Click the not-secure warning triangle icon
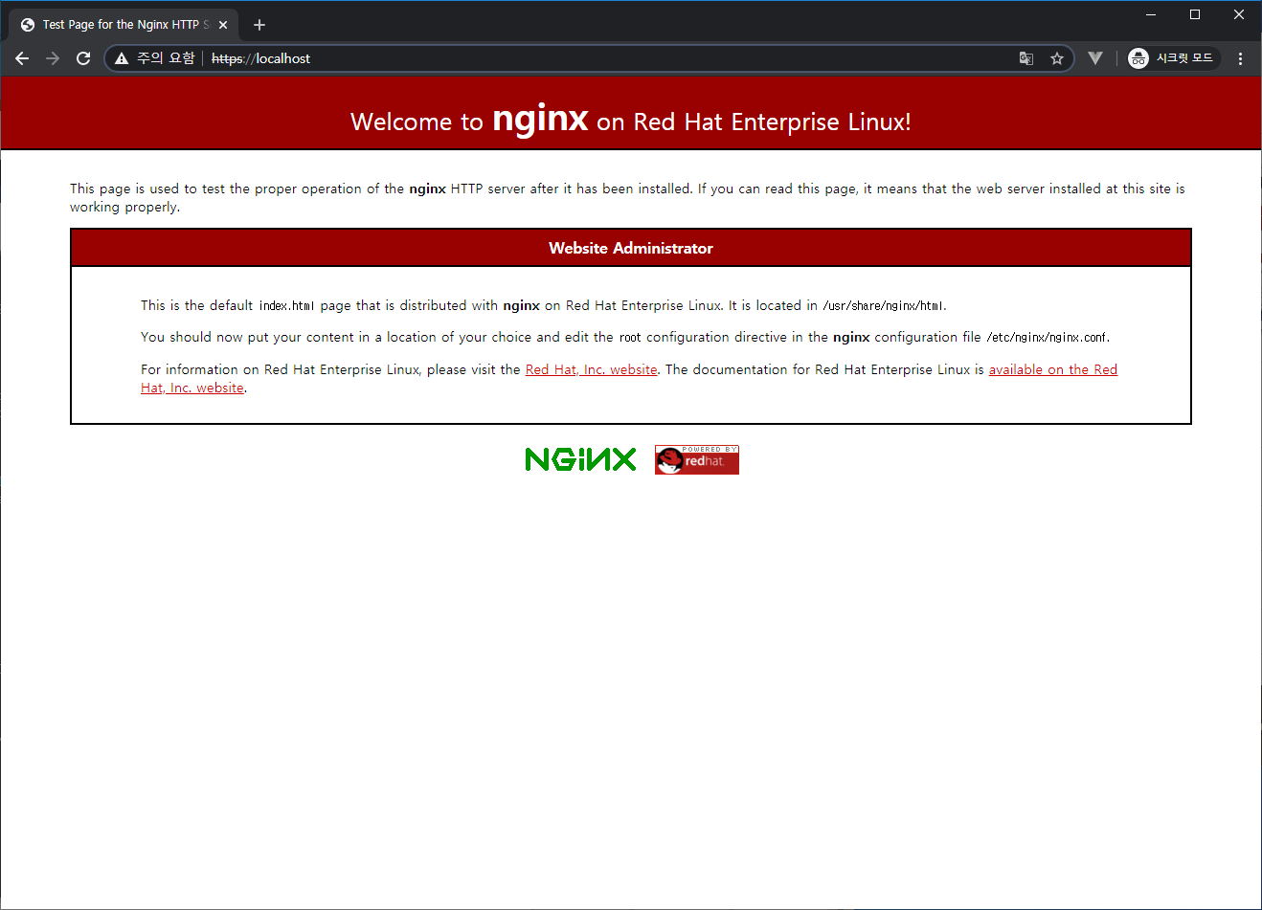Image resolution: width=1262 pixels, height=910 pixels. pos(122,58)
